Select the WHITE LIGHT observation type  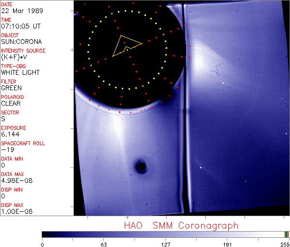[x=20, y=72]
